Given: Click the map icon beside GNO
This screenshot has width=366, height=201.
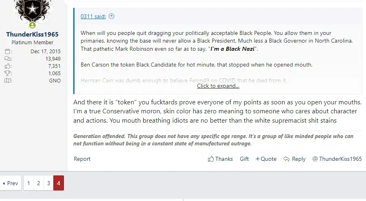Looking at the screenshot, I should tap(8, 81).
